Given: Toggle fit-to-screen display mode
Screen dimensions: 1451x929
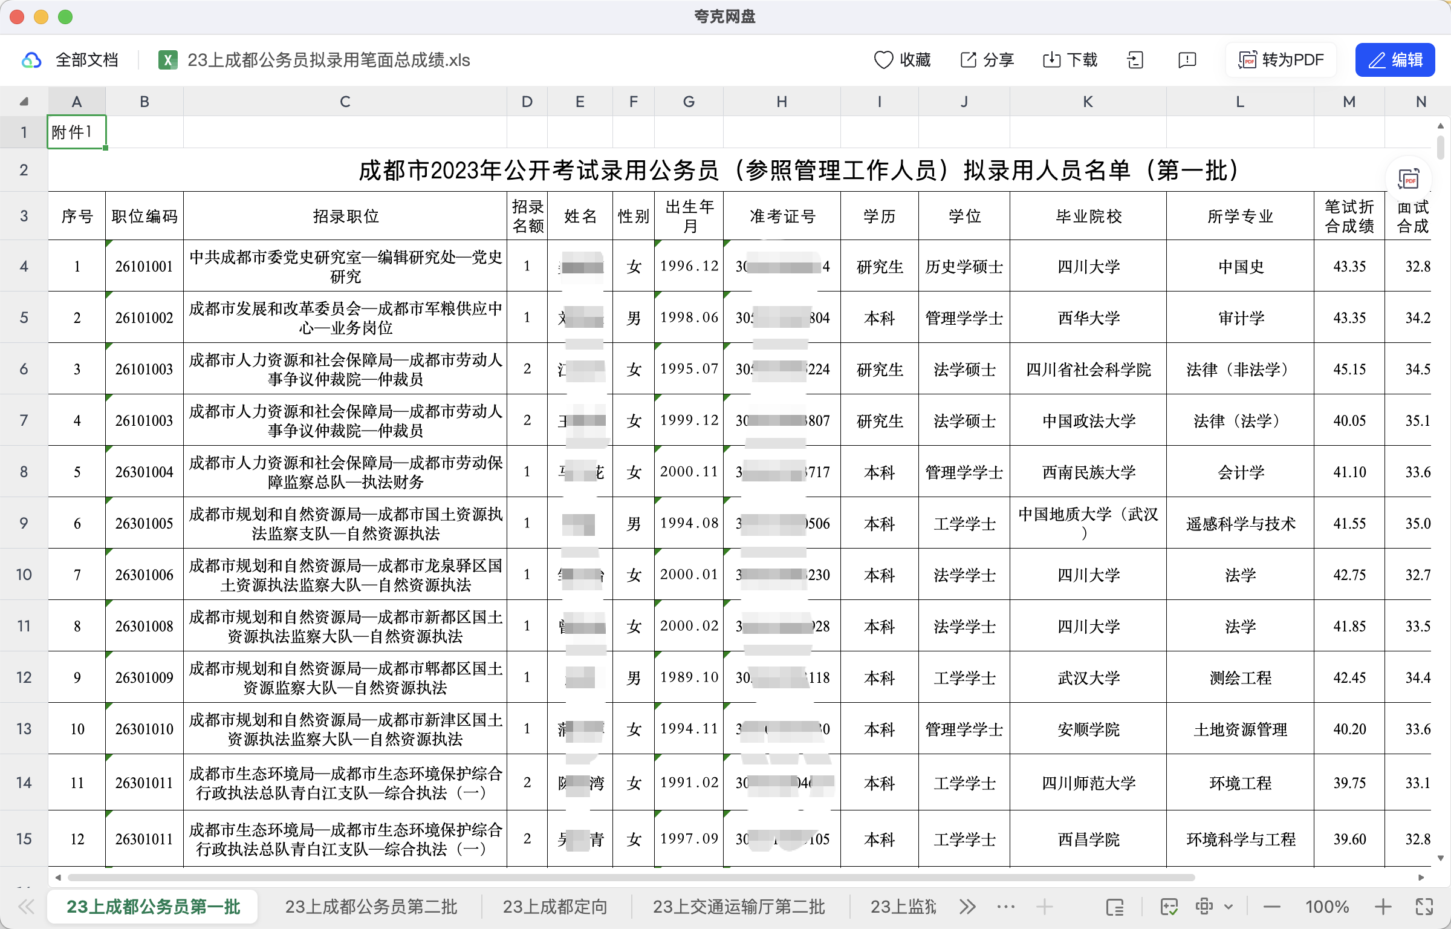Looking at the screenshot, I should (x=1204, y=907).
